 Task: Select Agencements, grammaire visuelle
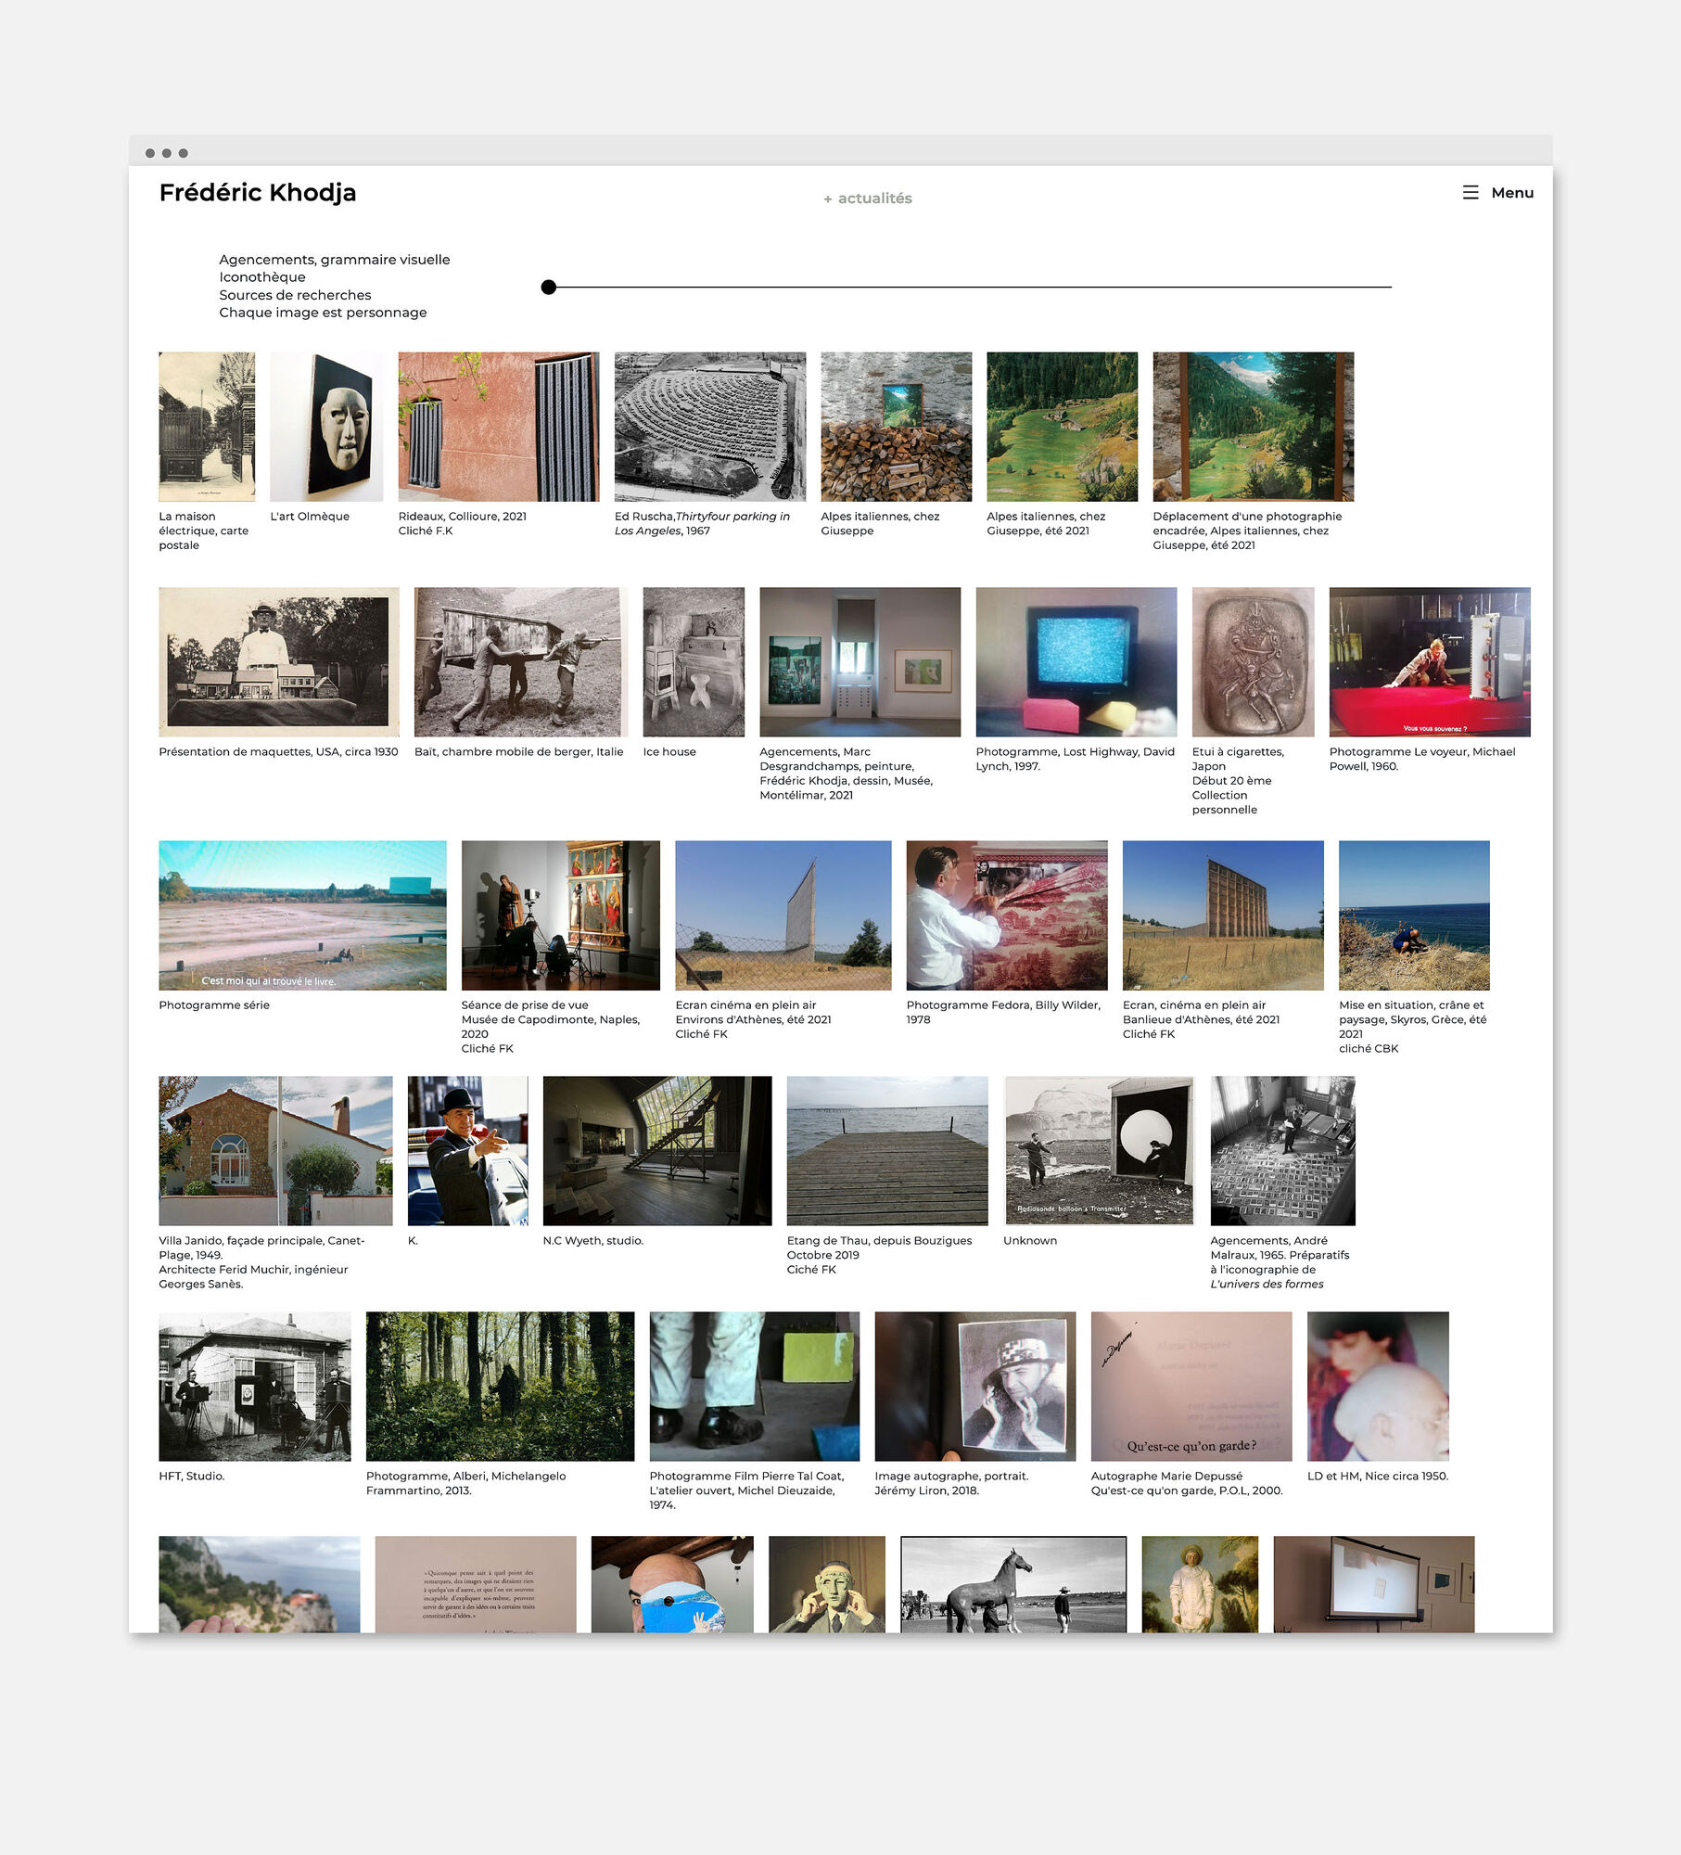(334, 260)
